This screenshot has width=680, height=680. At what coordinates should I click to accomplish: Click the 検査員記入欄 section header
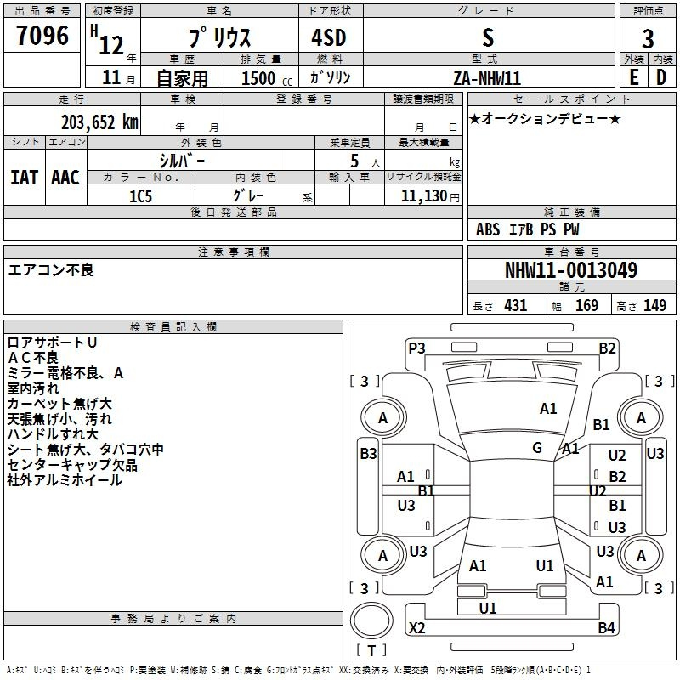pyautogui.click(x=173, y=327)
